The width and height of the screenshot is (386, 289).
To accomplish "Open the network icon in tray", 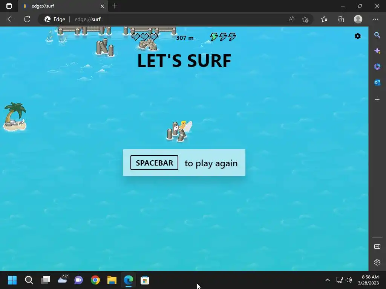I will (x=340, y=280).
